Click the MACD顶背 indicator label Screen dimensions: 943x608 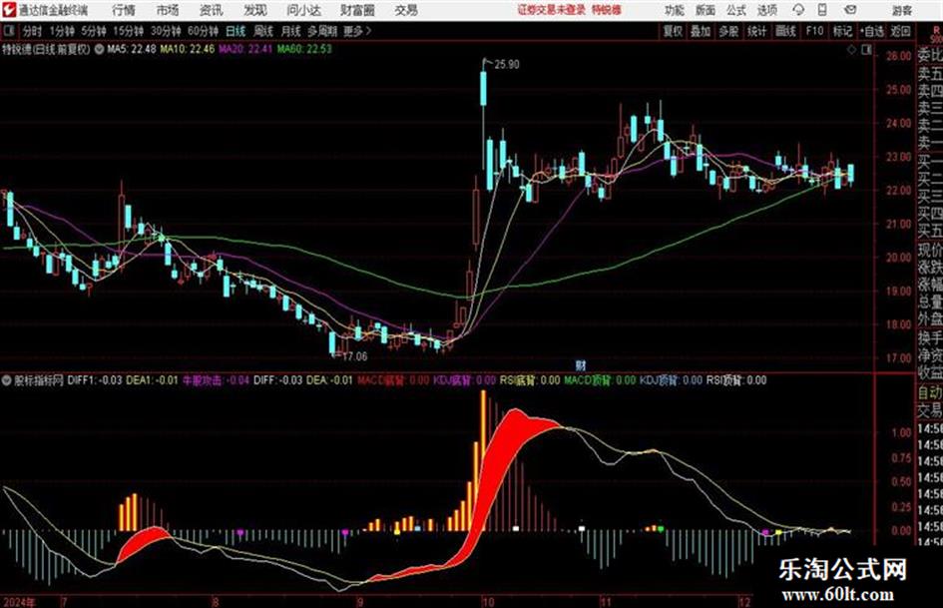600,380
